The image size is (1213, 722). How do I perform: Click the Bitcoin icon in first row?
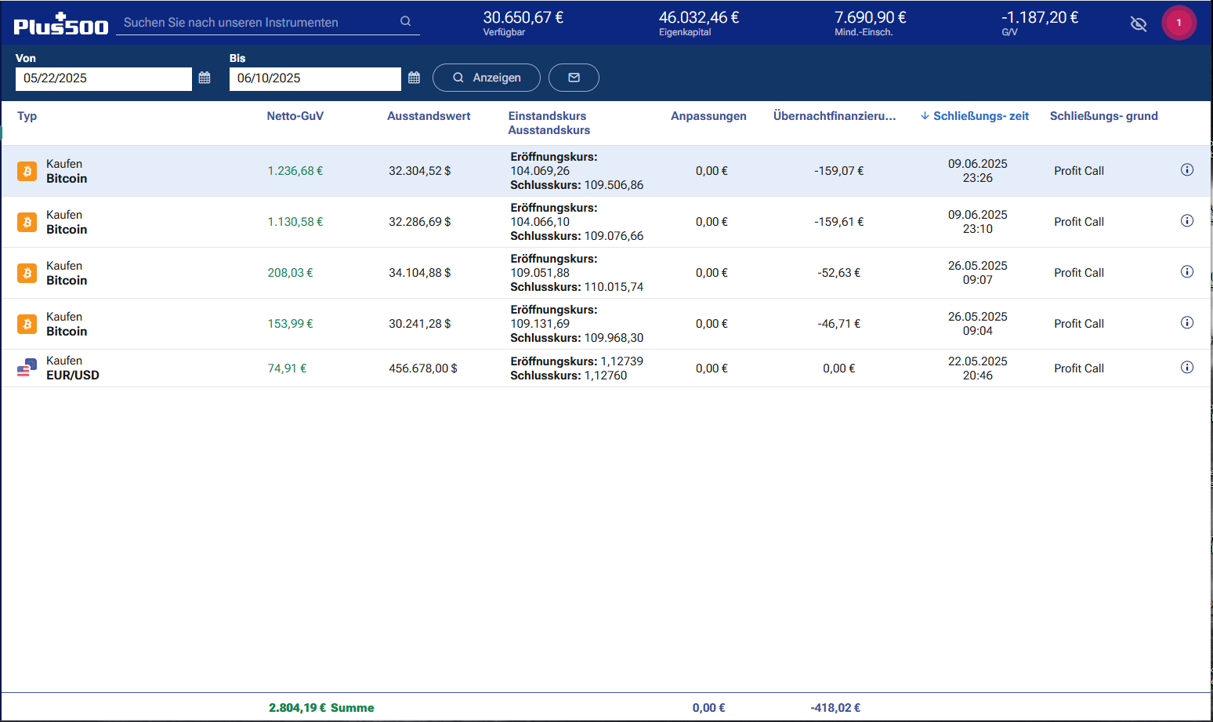(x=27, y=171)
